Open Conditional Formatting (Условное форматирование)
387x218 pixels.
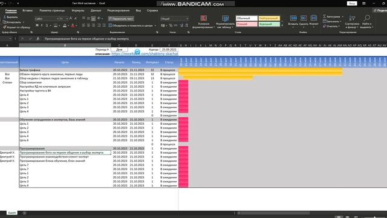tap(204, 22)
